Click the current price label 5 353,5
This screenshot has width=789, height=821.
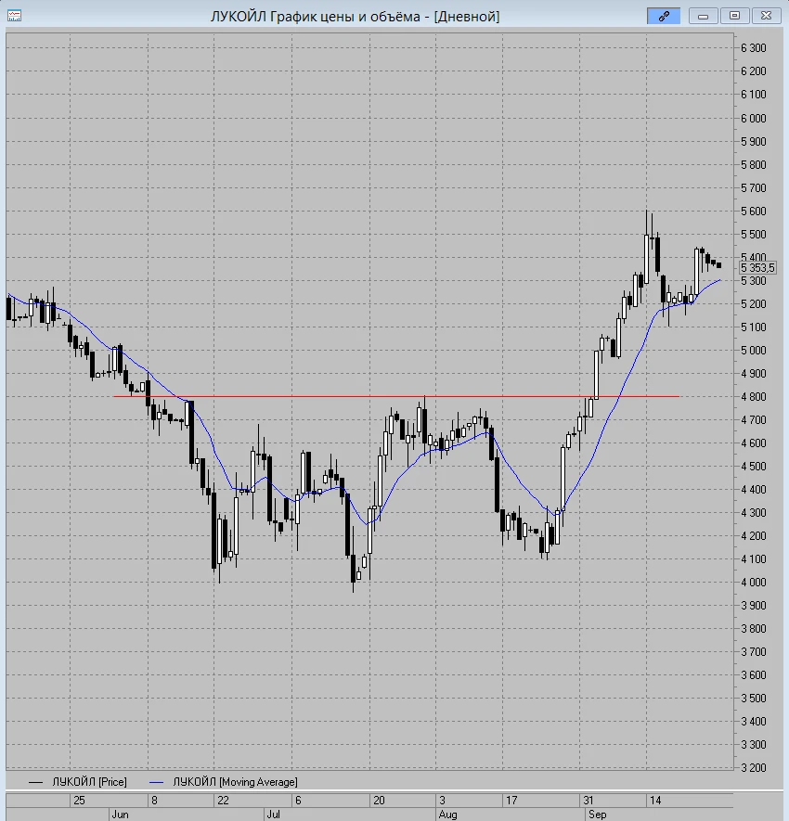tap(757, 268)
